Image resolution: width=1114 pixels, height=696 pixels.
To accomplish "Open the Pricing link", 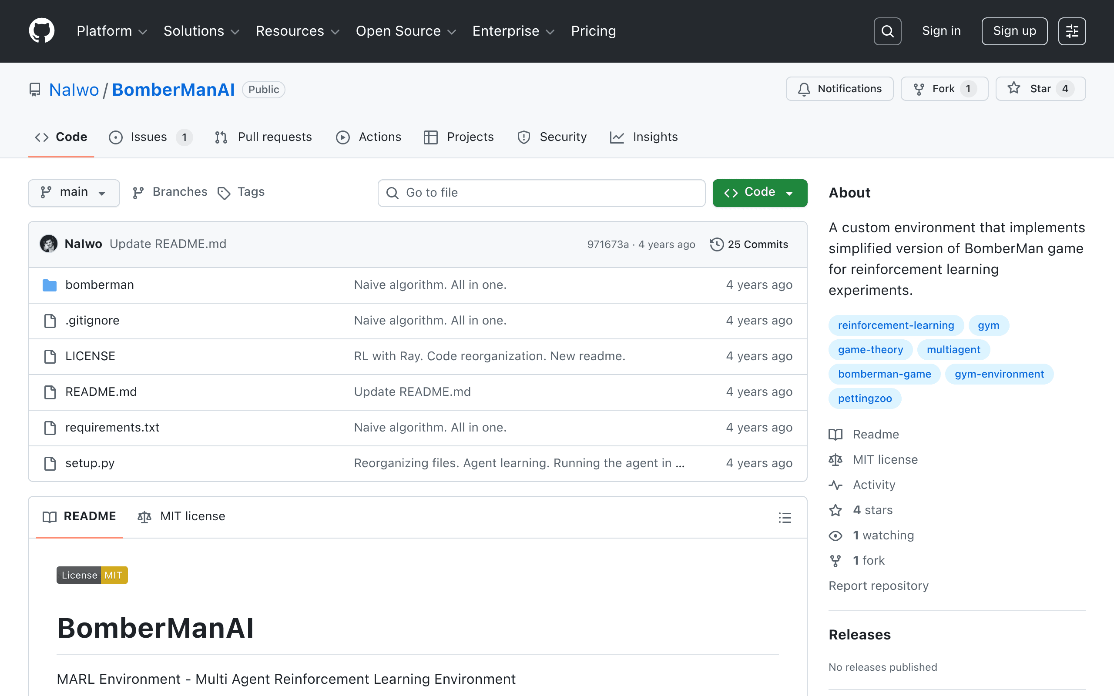I will pos(594,31).
